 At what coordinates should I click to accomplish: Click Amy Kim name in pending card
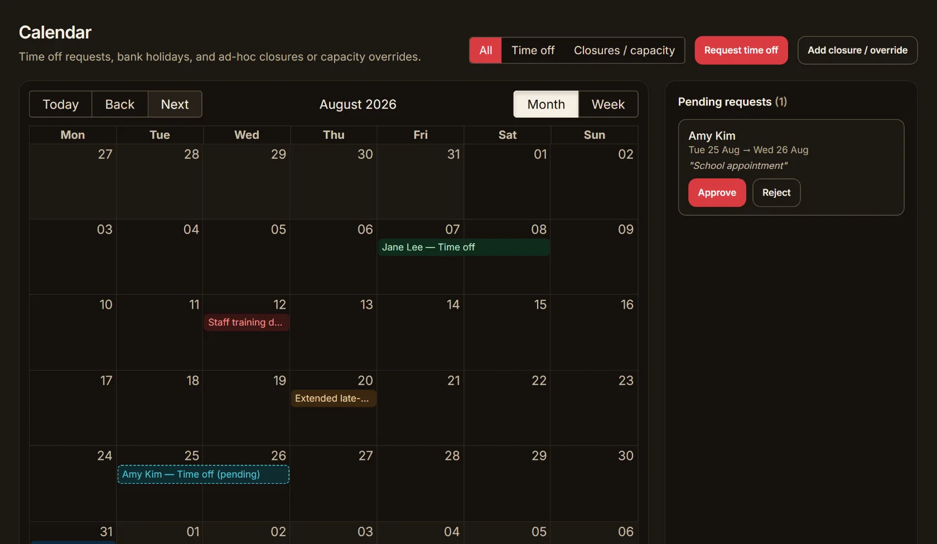pos(712,136)
